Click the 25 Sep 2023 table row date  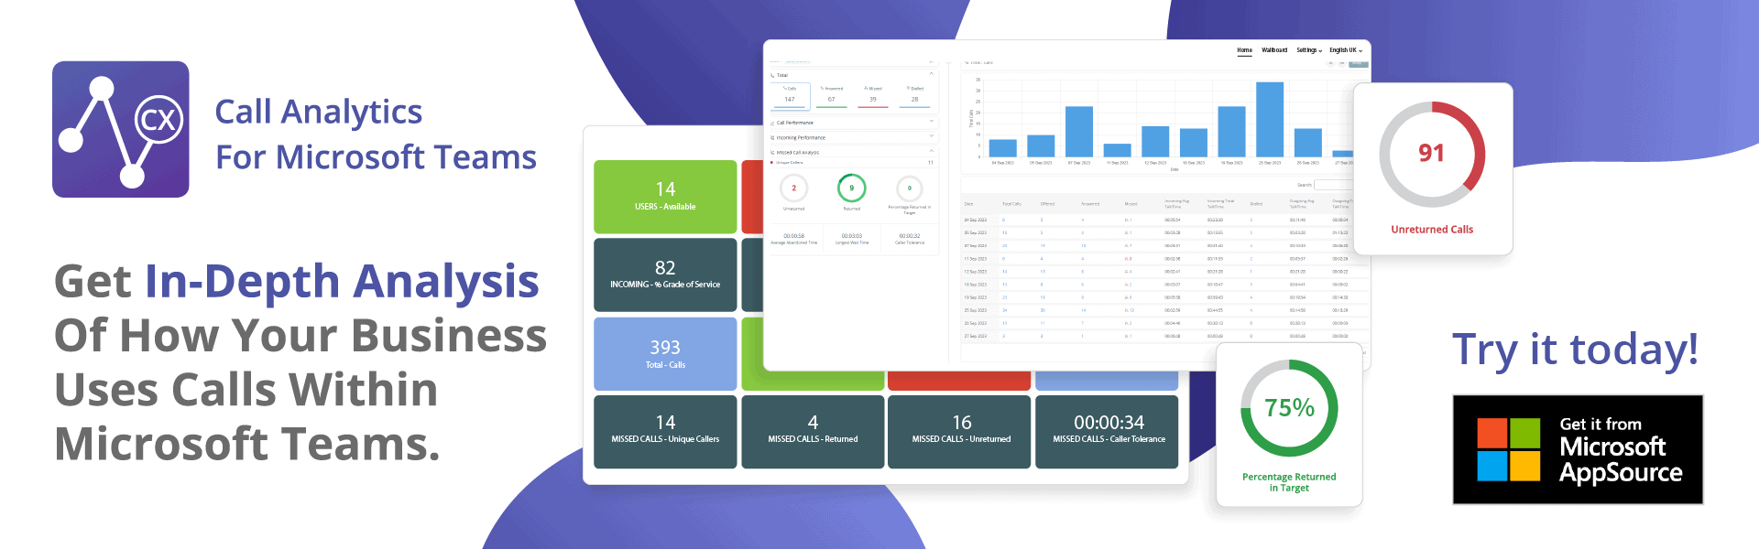click(975, 310)
